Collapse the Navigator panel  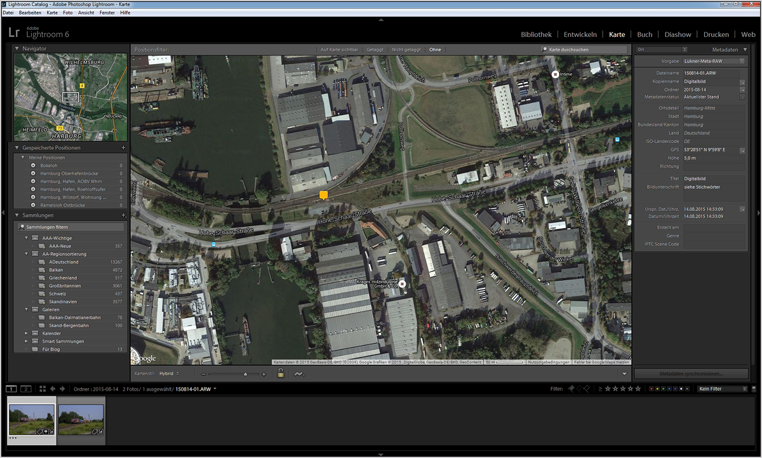[x=17, y=48]
